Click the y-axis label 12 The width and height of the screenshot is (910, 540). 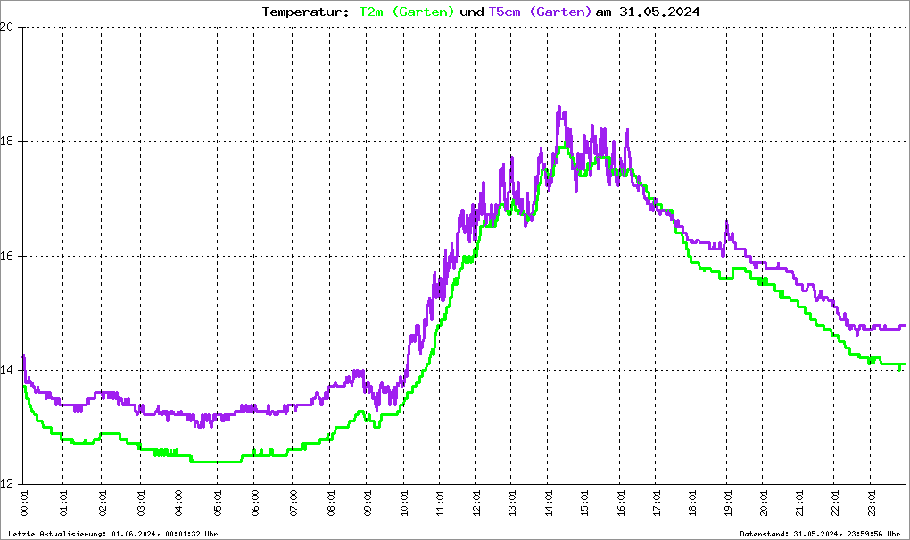pos(6,485)
